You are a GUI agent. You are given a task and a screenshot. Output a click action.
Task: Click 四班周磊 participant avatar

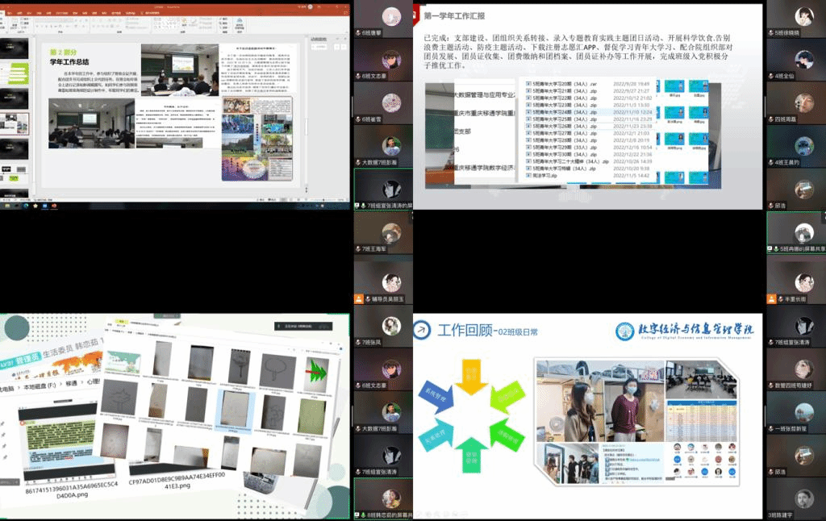tap(803, 103)
